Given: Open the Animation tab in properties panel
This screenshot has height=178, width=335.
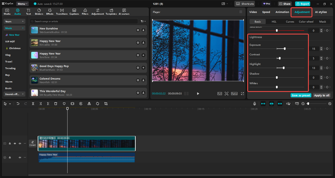Looking at the screenshot, I should [x=282, y=12].
